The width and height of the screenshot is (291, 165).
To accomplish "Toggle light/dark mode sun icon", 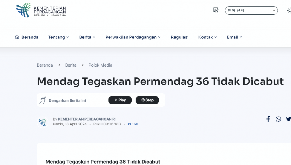I will tap(289, 11).
